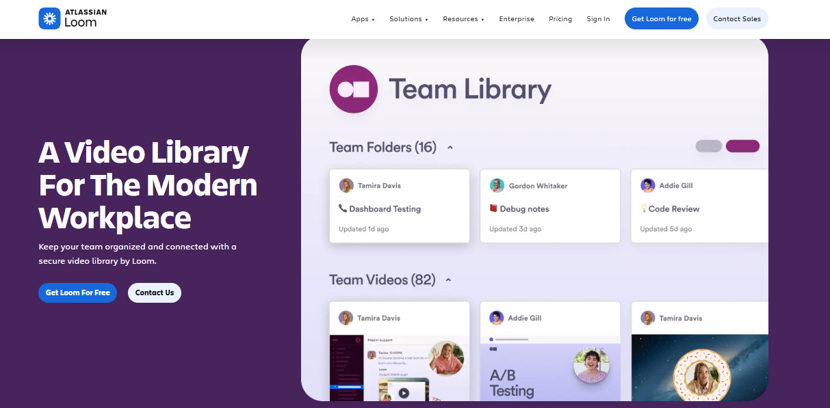Open the Pricing page

560,19
